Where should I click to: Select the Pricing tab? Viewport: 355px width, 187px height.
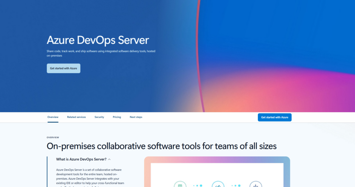tap(117, 117)
